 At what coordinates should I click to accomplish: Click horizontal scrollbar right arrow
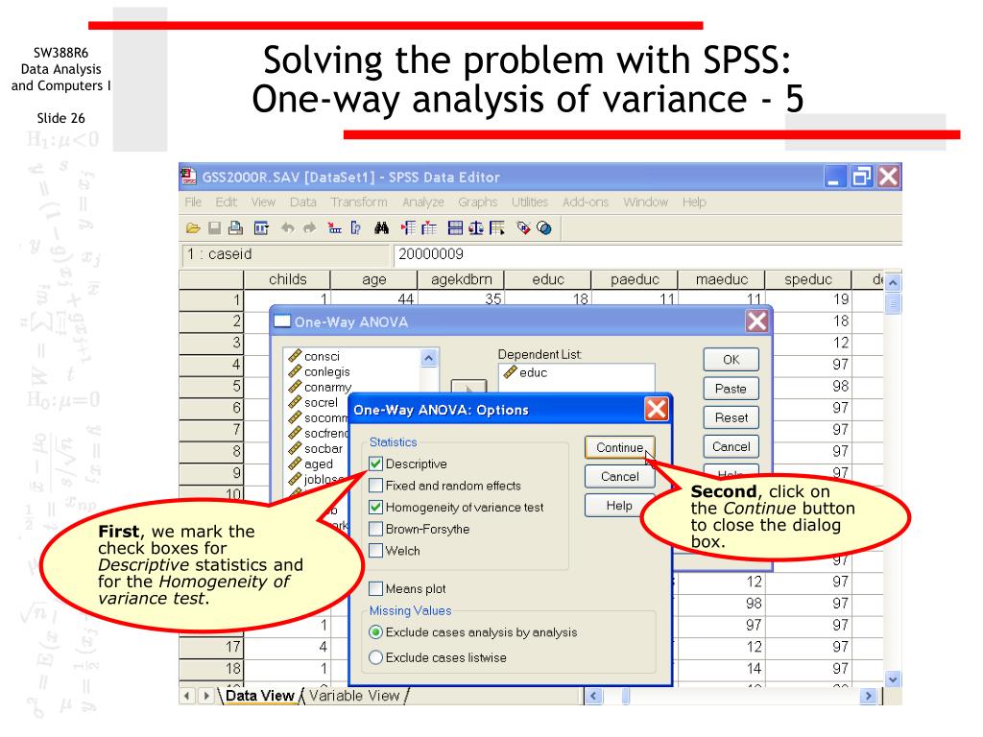[868, 696]
